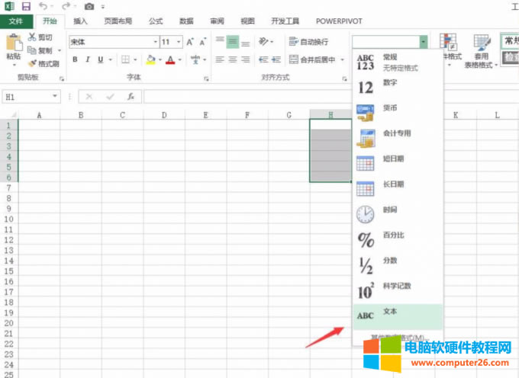Image resolution: width=519 pixels, height=378 pixels.
Task: Click the Italic formatting icon
Action: [x=89, y=59]
